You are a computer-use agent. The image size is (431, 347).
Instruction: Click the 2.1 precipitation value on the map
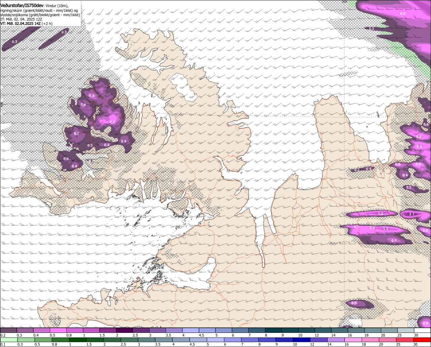(x=412, y=214)
